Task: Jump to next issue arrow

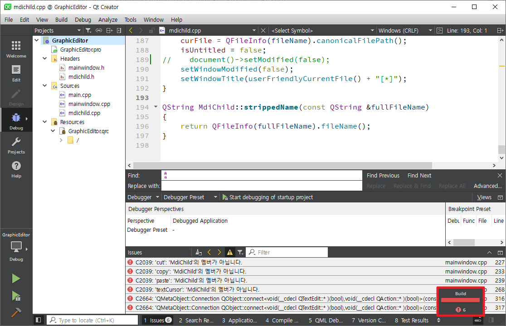Action: (219, 252)
